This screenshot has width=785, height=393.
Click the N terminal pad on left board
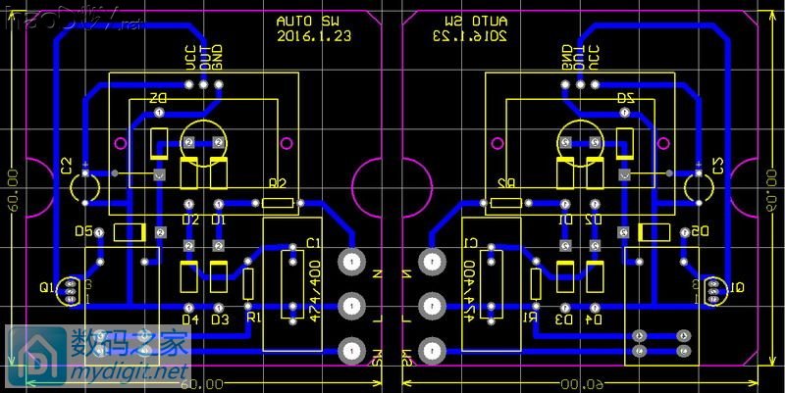click(x=350, y=263)
